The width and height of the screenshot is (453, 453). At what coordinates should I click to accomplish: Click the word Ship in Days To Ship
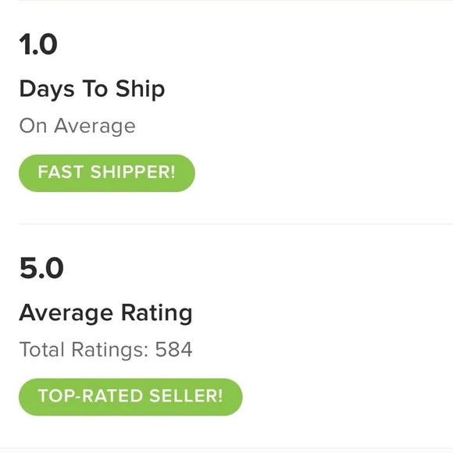coord(140,89)
